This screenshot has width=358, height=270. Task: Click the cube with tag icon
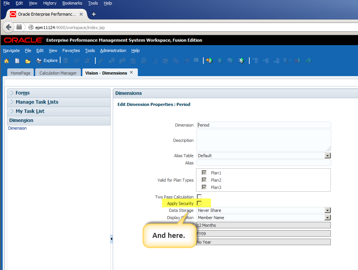[230, 61]
